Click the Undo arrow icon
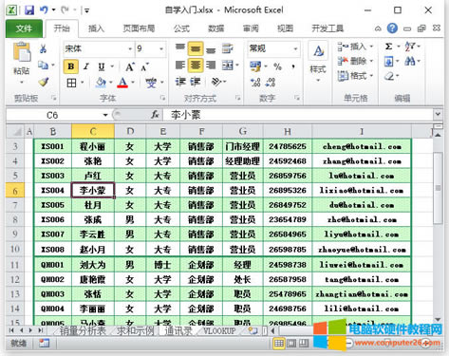Image resolution: width=449 pixels, height=356 pixels. [44, 10]
